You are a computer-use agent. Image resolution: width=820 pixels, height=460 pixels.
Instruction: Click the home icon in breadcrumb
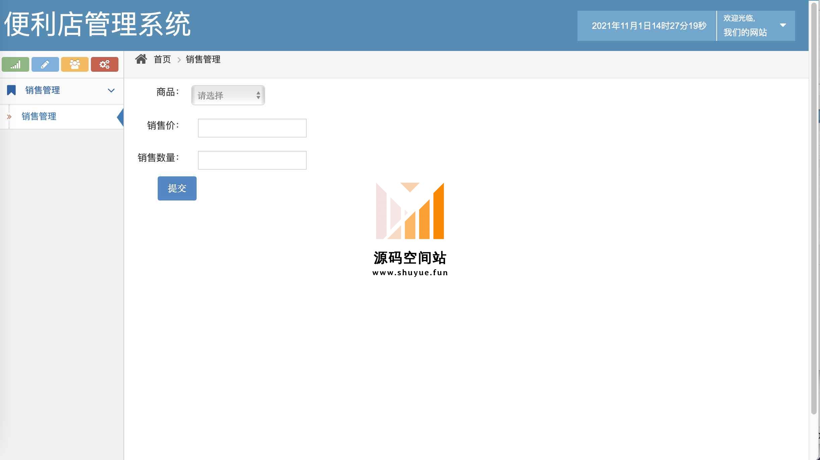pyautogui.click(x=141, y=59)
